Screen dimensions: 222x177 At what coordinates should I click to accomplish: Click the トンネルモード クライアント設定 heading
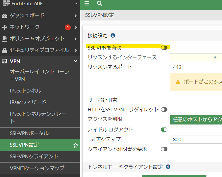coord(125,167)
